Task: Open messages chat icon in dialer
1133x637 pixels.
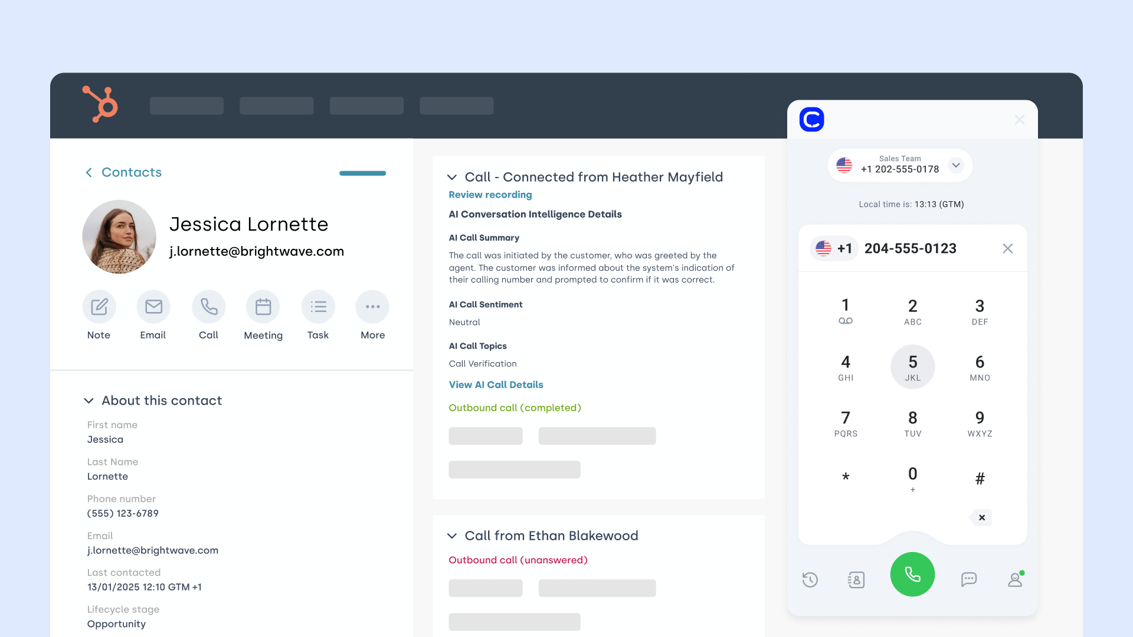Action: [968, 580]
